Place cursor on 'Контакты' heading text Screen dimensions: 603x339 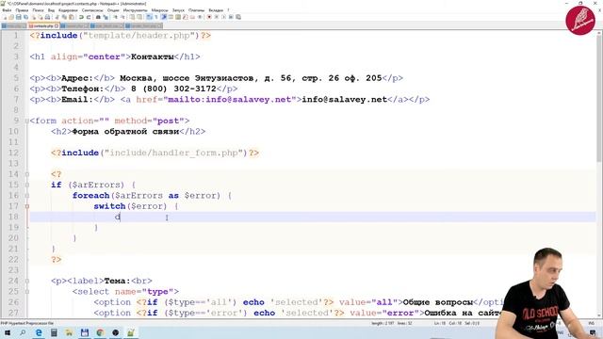153,56
